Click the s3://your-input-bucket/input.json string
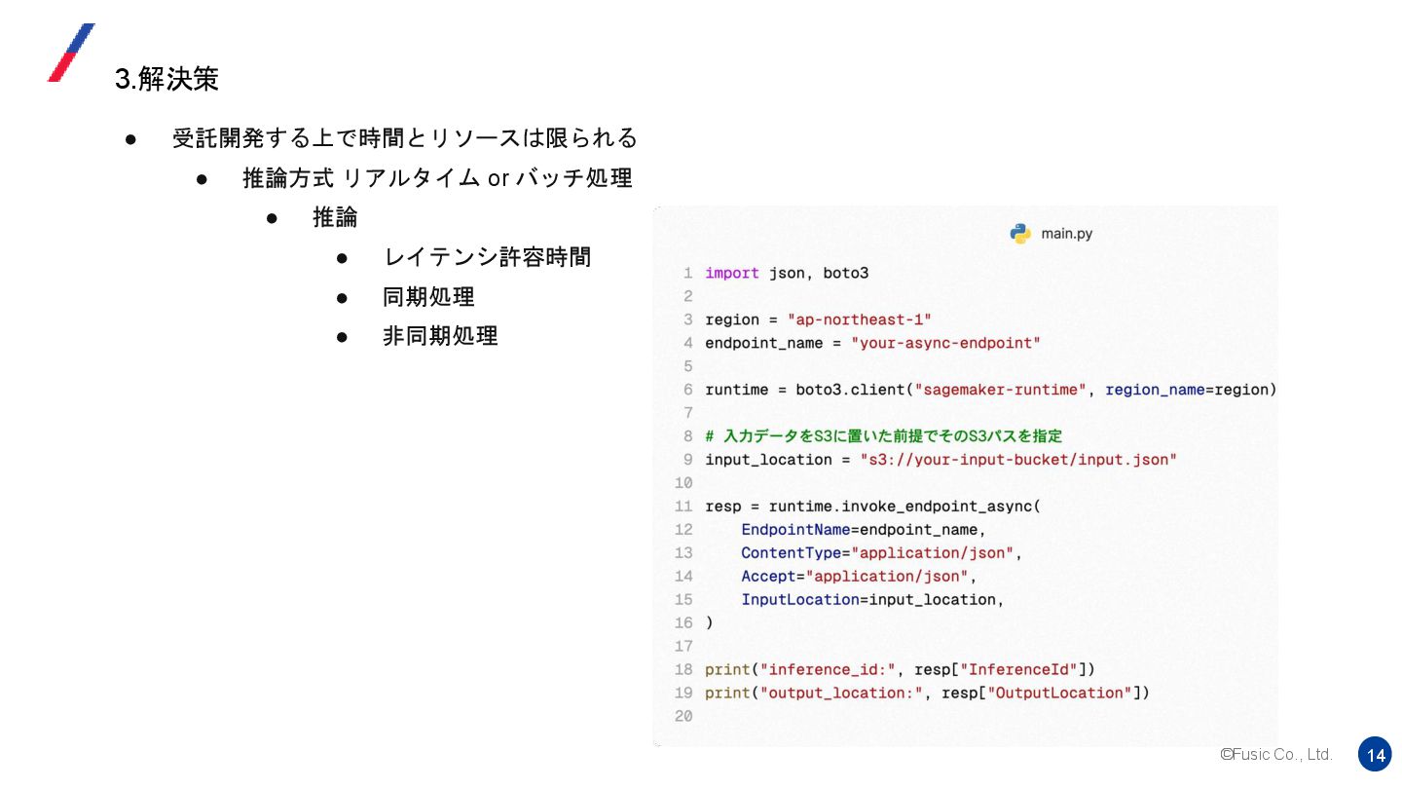The height and width of the screenshot is (789, 1402). coord(1018,460)
